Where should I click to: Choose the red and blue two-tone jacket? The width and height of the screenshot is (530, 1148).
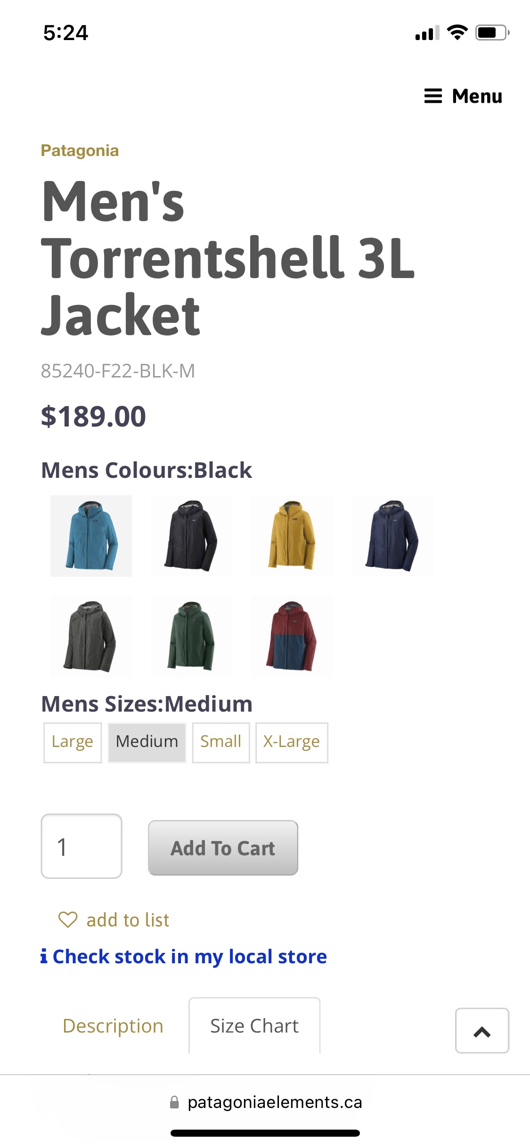[x=292, y=636]
